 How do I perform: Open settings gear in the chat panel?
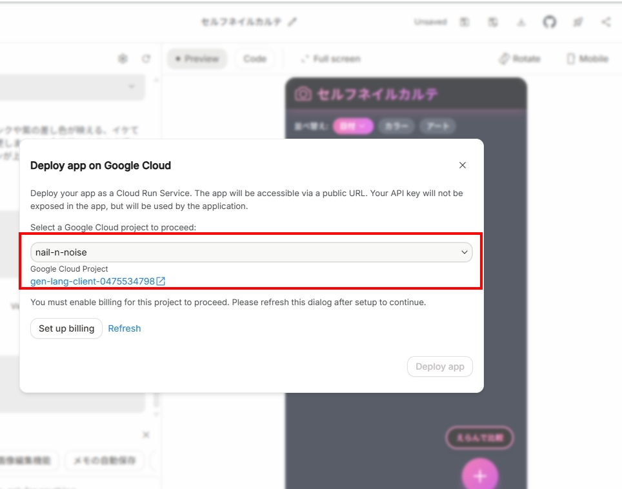coord(123,59)
